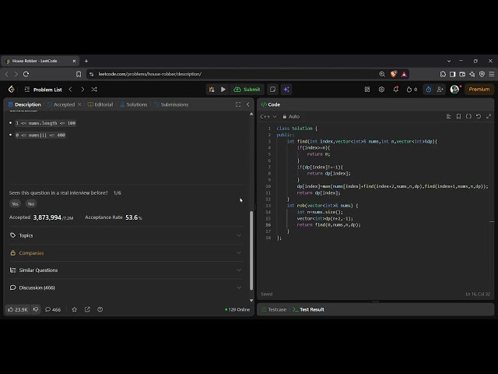This screenshot has width=498, height=374.
Task: Open the profile avatar menu
Action: click(x=454, y=90)
